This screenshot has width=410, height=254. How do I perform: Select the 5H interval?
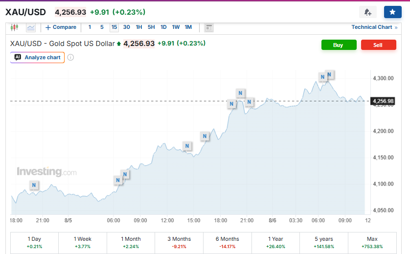click(x=151, y=27)
